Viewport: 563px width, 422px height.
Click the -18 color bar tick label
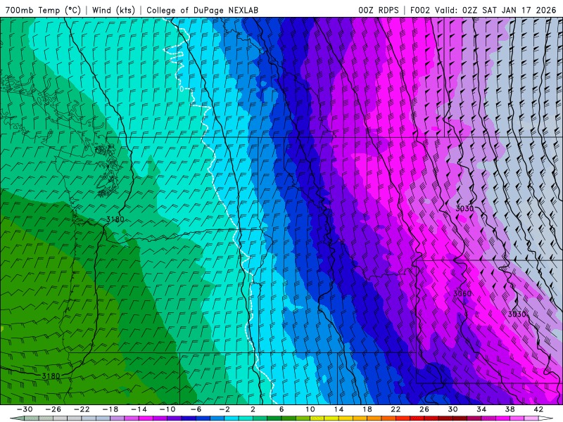click(x=110, y=409)
